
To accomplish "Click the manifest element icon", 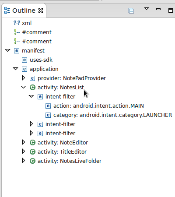I will tap(17, 51).
